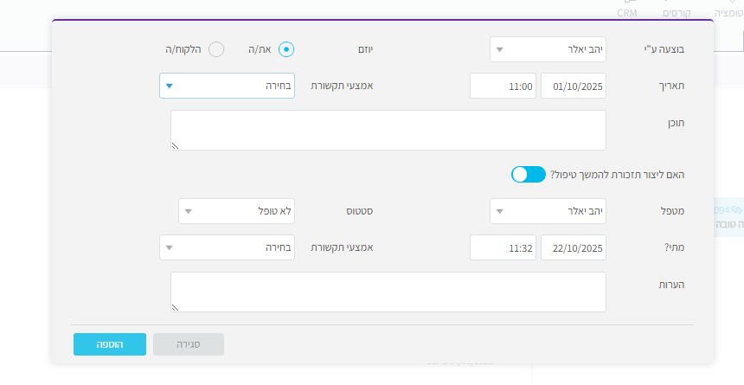Open the CRM menu item

pos(627,13)
